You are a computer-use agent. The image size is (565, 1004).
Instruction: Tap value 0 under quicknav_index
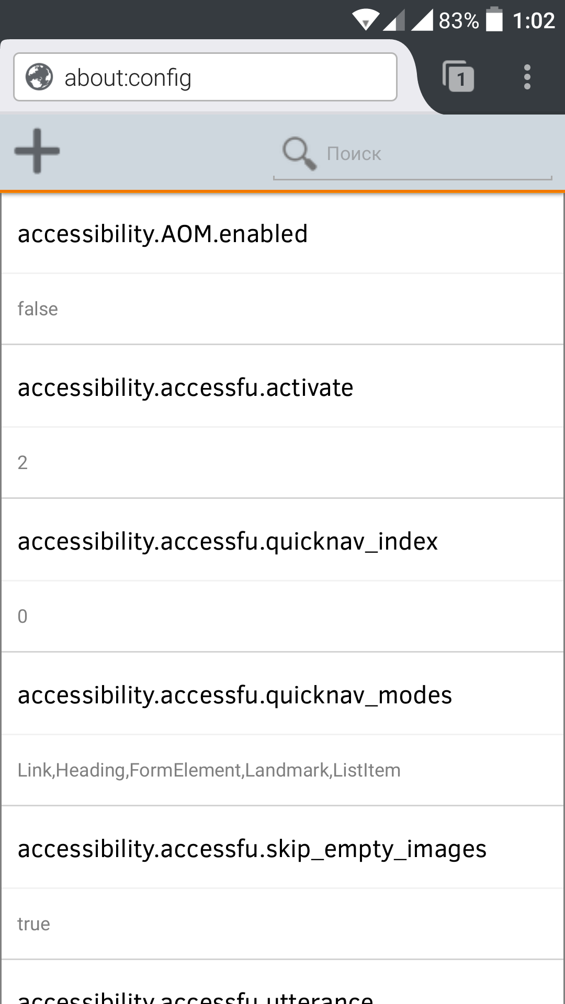point(22,617)
